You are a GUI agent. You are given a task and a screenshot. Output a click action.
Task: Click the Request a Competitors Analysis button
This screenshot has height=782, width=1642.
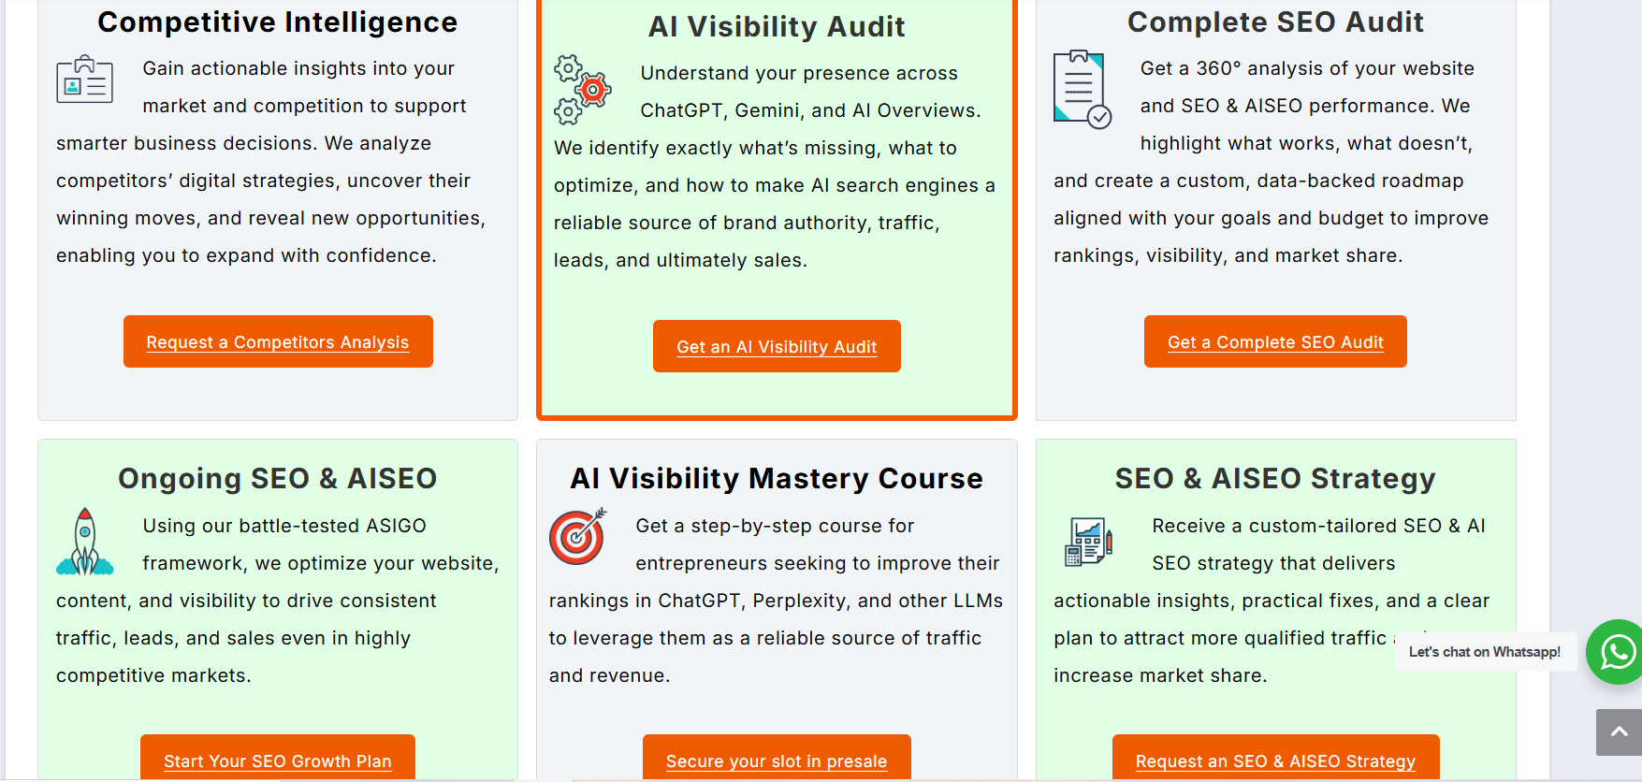277,341
